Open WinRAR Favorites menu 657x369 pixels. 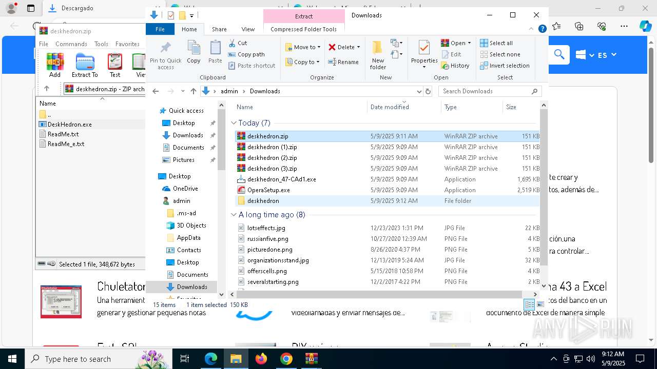coord(127,44)
